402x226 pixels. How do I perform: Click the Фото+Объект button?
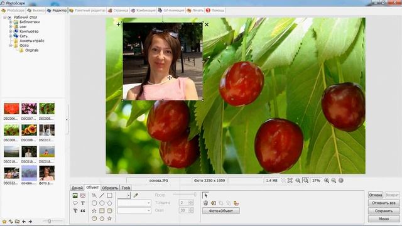(221, 211)
